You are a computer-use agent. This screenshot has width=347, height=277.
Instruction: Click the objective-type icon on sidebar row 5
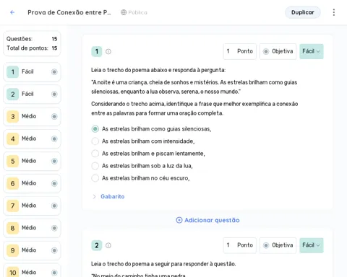54,161
